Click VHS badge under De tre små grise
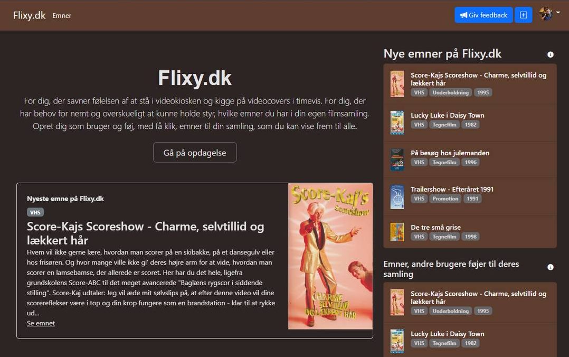Image resolution: width=569 pixels, height=357 pixels. pyautogui.click(x=419, y=237)
